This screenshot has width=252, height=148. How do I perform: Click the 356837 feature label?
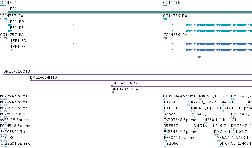pyautogui.click(x=171, y=126)
